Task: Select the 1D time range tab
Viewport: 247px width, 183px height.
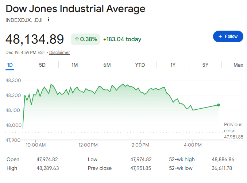Action: (10, 65)
